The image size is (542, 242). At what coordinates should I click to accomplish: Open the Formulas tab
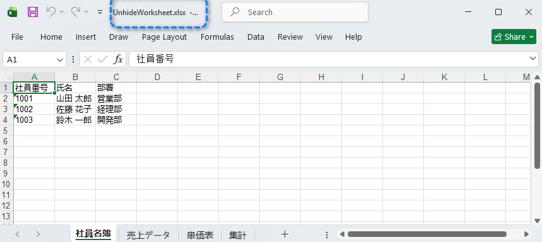(217, 37)
